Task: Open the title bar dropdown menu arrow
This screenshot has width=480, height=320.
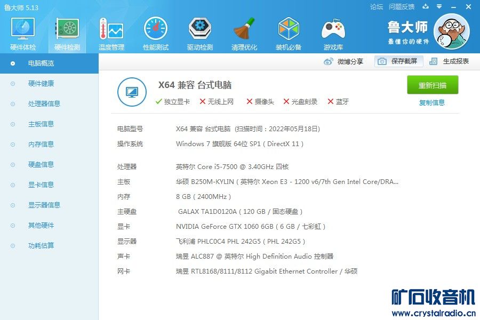Action: pyautogui.click(x=439, y=6)
